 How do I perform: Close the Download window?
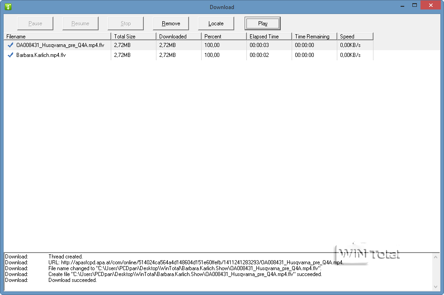431,5
